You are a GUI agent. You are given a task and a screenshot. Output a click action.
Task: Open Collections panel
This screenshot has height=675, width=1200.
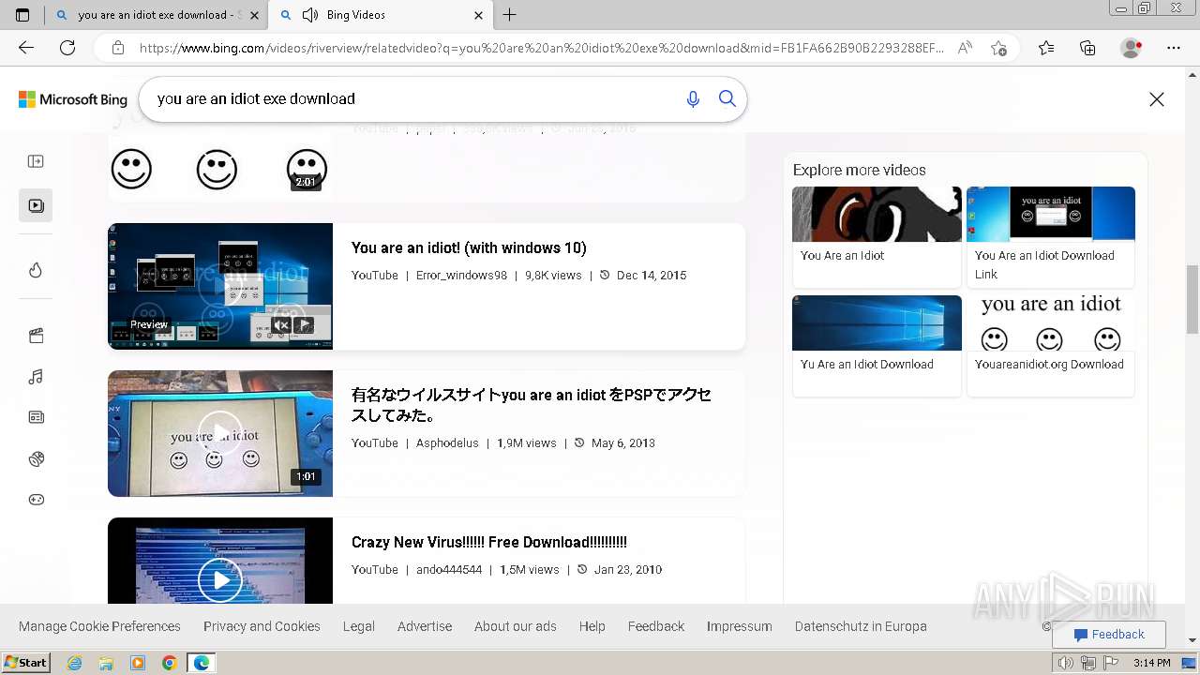point(1087,48)
